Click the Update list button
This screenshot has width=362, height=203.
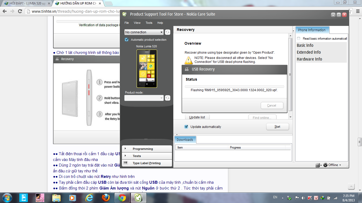pyautogui.click(x=197, y=117)
